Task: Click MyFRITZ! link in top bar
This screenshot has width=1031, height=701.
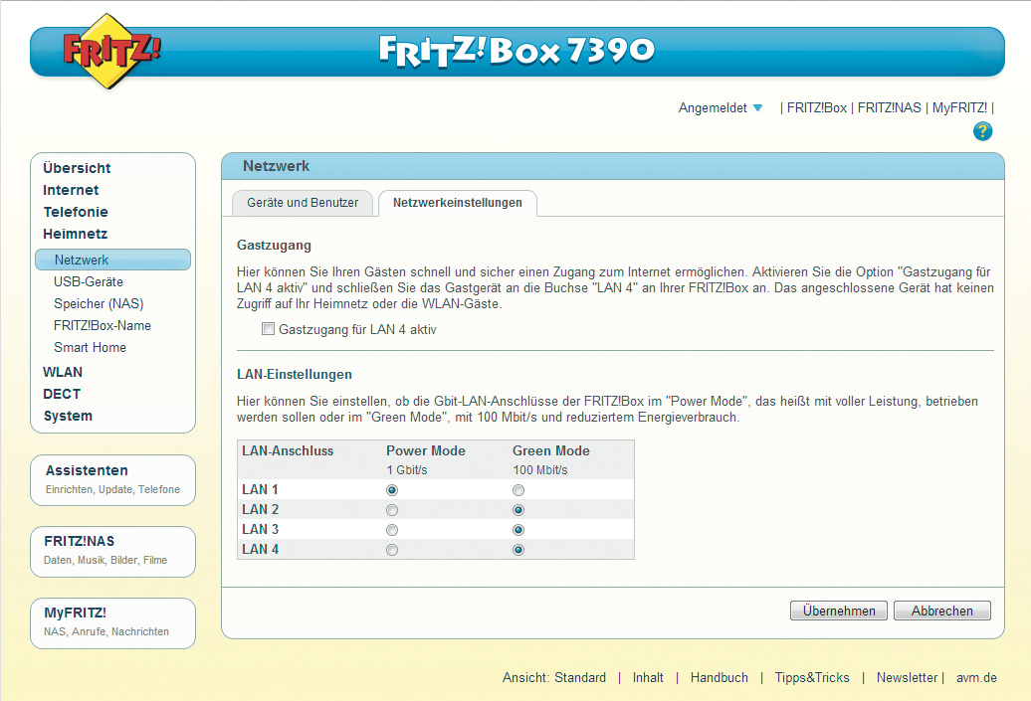Action: pyautogui.click(x=959, y=107)
